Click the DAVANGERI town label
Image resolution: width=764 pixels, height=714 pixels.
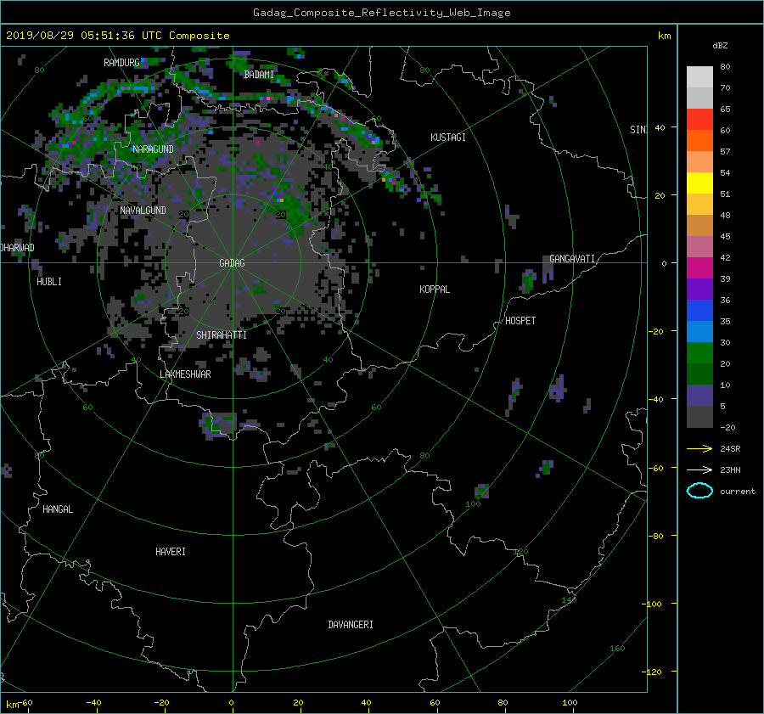[351, 625]
